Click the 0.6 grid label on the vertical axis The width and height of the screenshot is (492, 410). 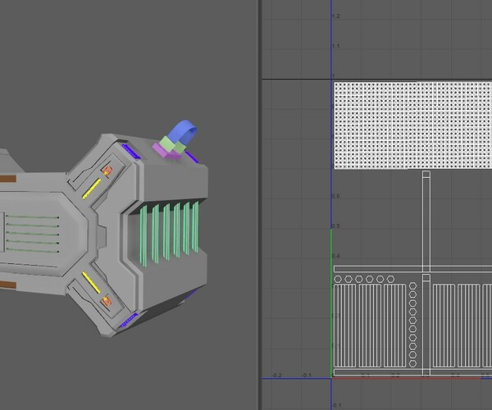coord(335,196)
